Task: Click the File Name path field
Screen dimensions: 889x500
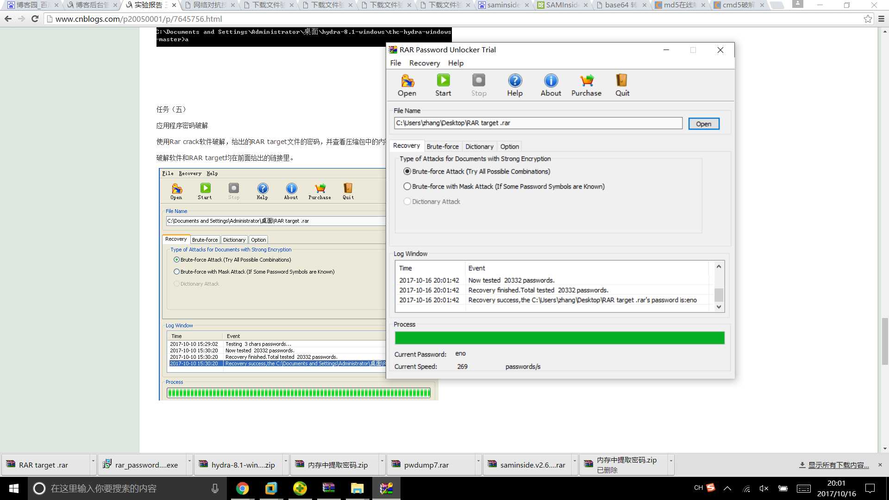Action: click(x=538, y=123)
